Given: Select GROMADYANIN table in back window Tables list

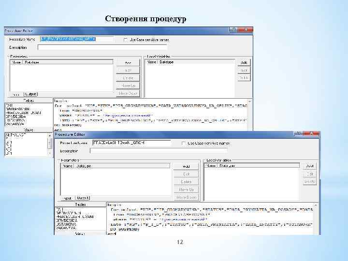Looking at the screenshot, I should pyautogui.click(x=18, y=109).
